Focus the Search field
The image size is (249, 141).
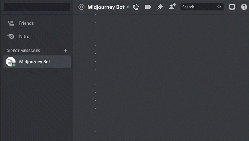(202, 7)
